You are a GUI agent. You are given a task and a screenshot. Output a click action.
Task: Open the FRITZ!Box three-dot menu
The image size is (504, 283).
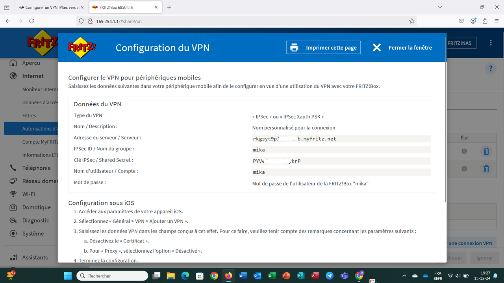click(491, 43)
